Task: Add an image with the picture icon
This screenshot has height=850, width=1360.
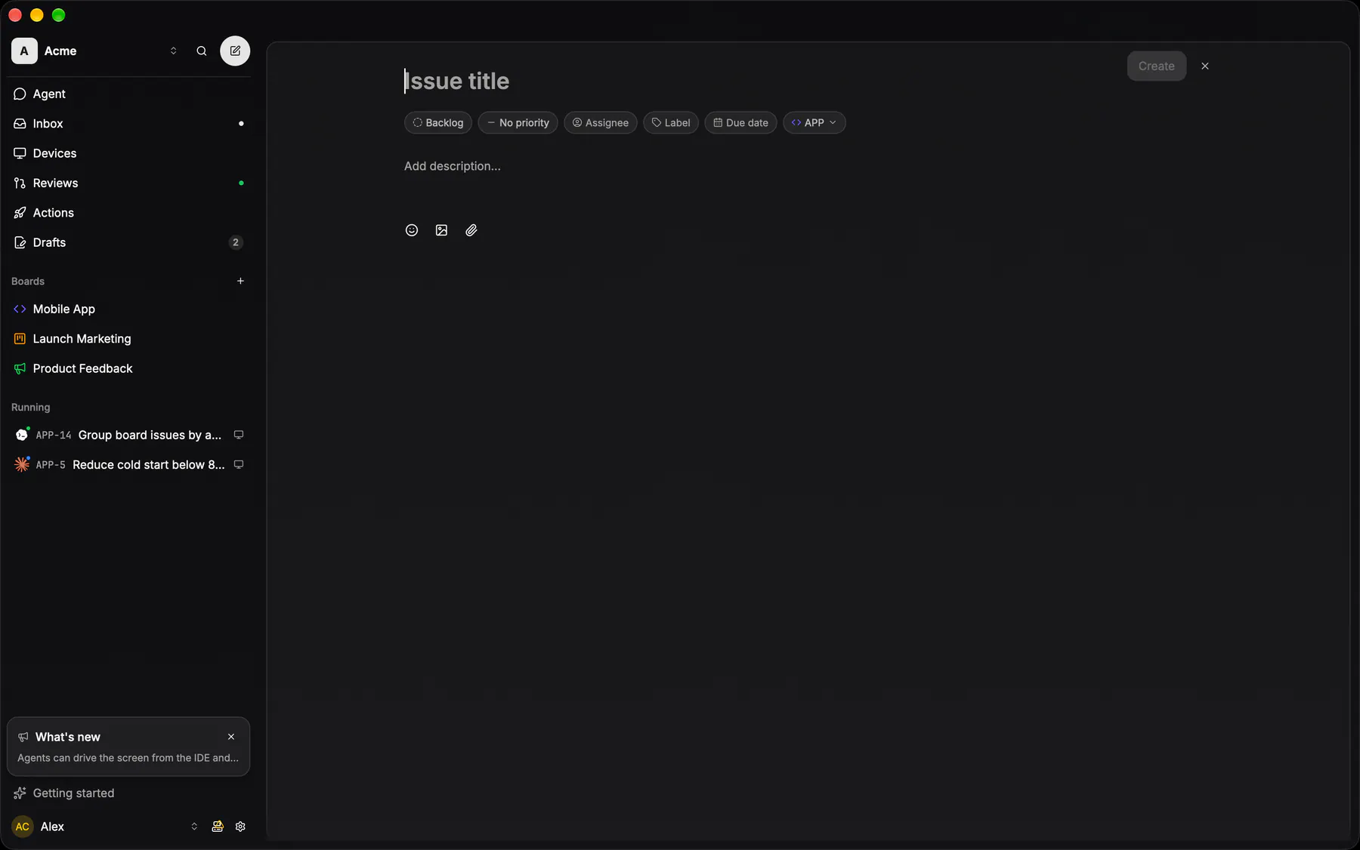Action: click(441, 230)
